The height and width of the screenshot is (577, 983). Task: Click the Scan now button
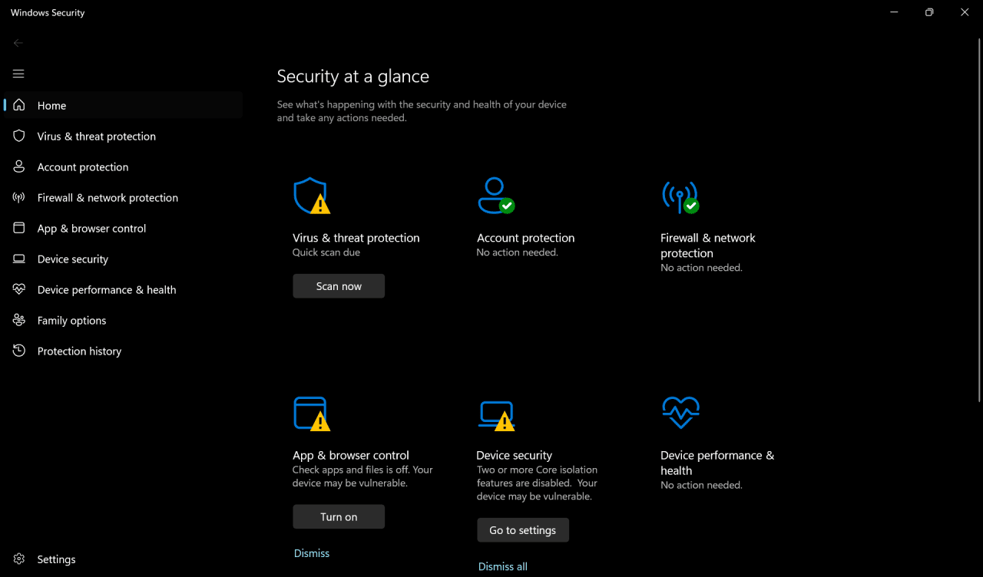click(x=339, y=286)
